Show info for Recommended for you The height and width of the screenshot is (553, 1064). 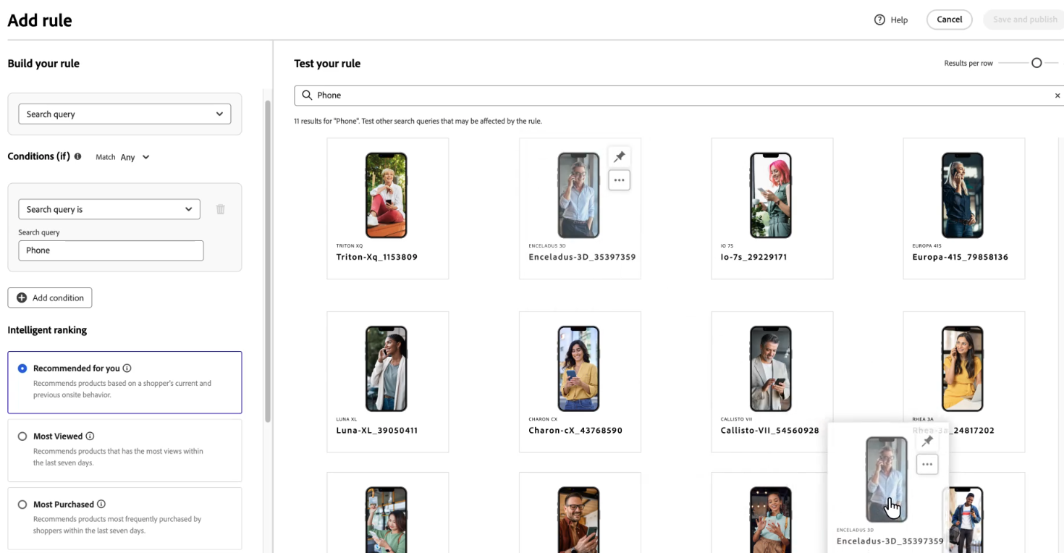click(127, 368)
